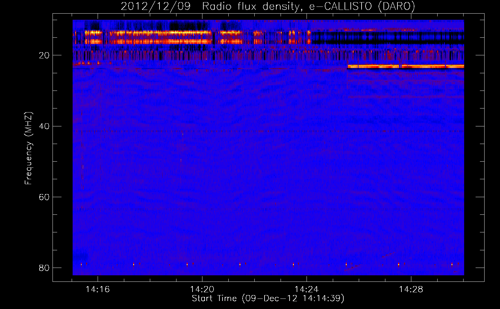
Task: Click the '14:28' time tick label
Action: [411, 290]
